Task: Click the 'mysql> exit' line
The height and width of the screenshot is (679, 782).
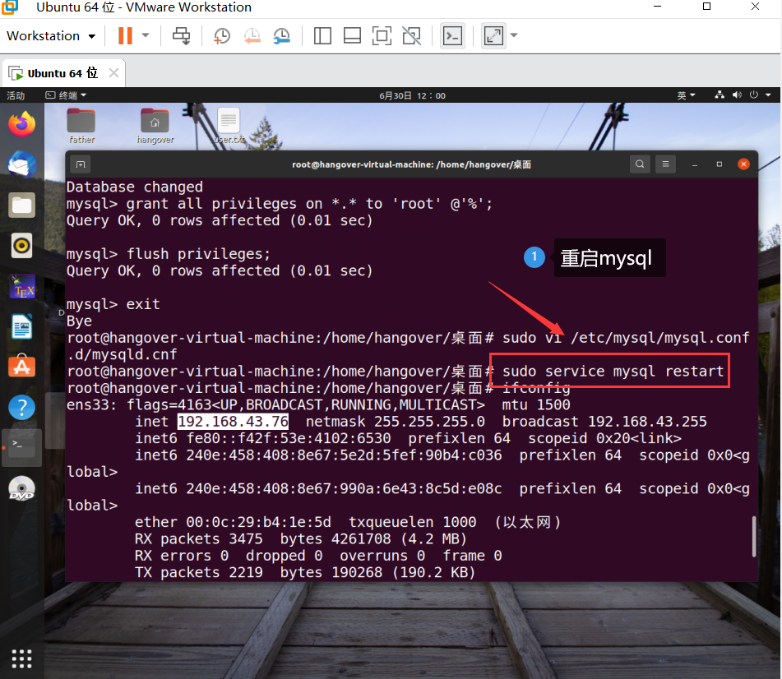Action: pyautogui.click(x=113, y=304)
